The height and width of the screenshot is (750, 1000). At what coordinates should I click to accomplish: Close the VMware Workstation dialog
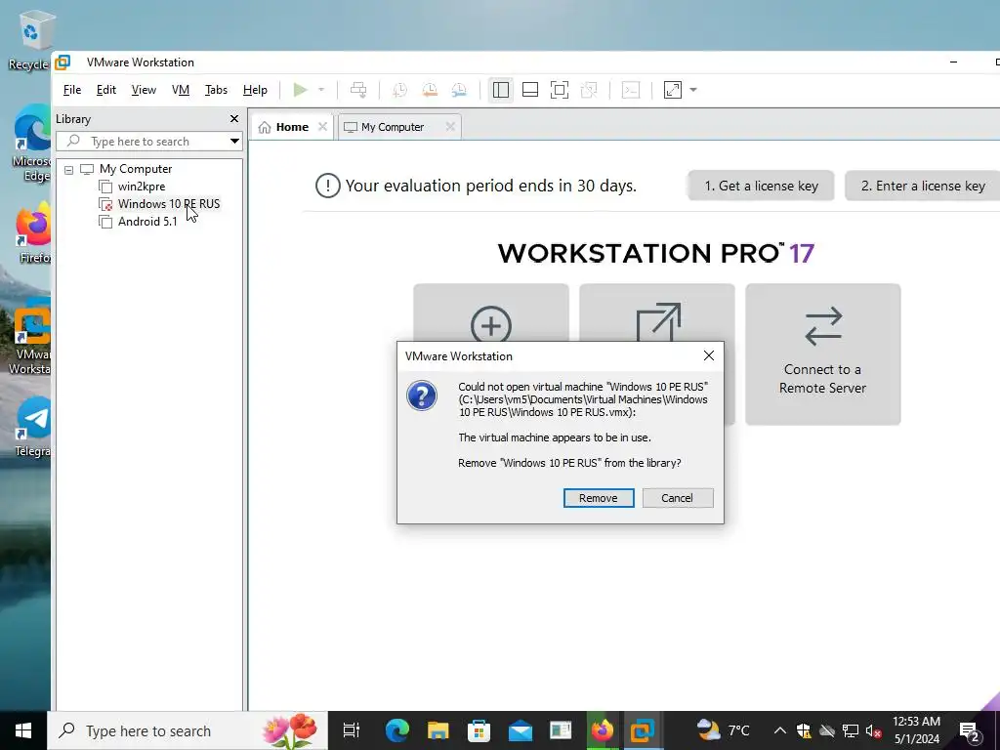click(709, 355)
